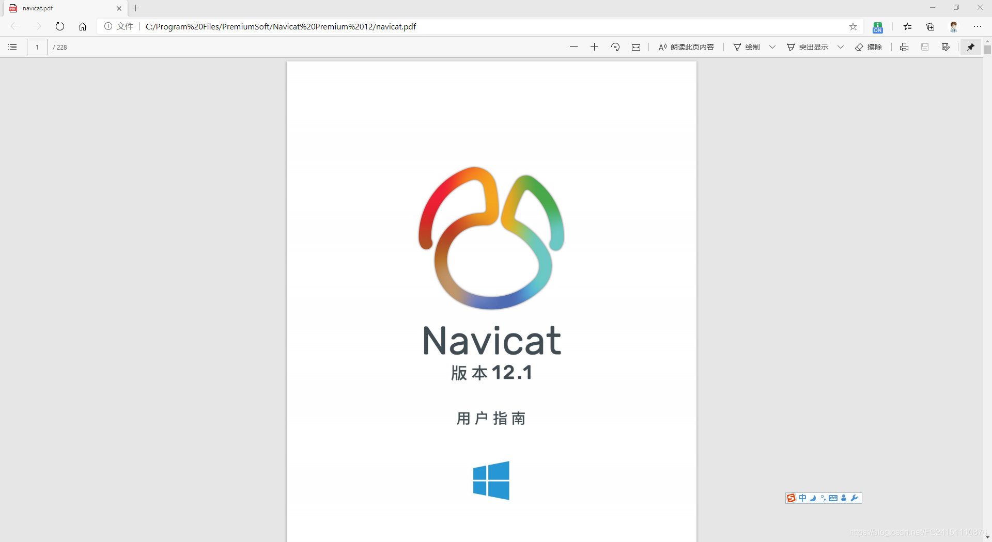Click the Sogou account person icon
Image resolution: width=992 pixels, height=542 pixels.
click(x=844, y=498)
